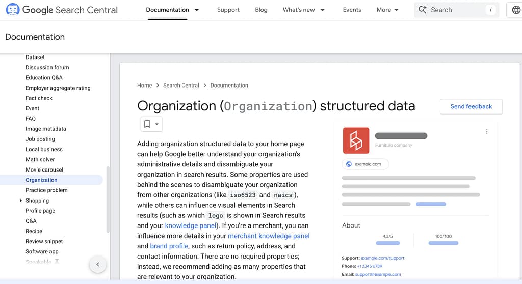Click the example.com globe chip
522x284 pixels.
(365, 164)
